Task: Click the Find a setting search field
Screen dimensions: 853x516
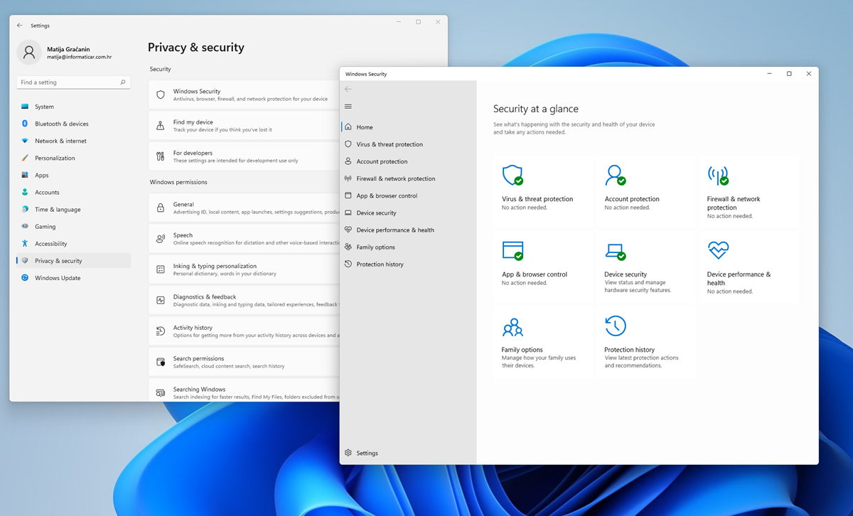Action: (x=73, y=82)
